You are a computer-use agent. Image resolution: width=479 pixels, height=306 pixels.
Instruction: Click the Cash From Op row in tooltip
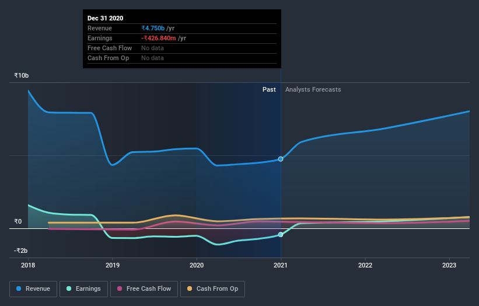pyautogui.click(x=182, y=58)
